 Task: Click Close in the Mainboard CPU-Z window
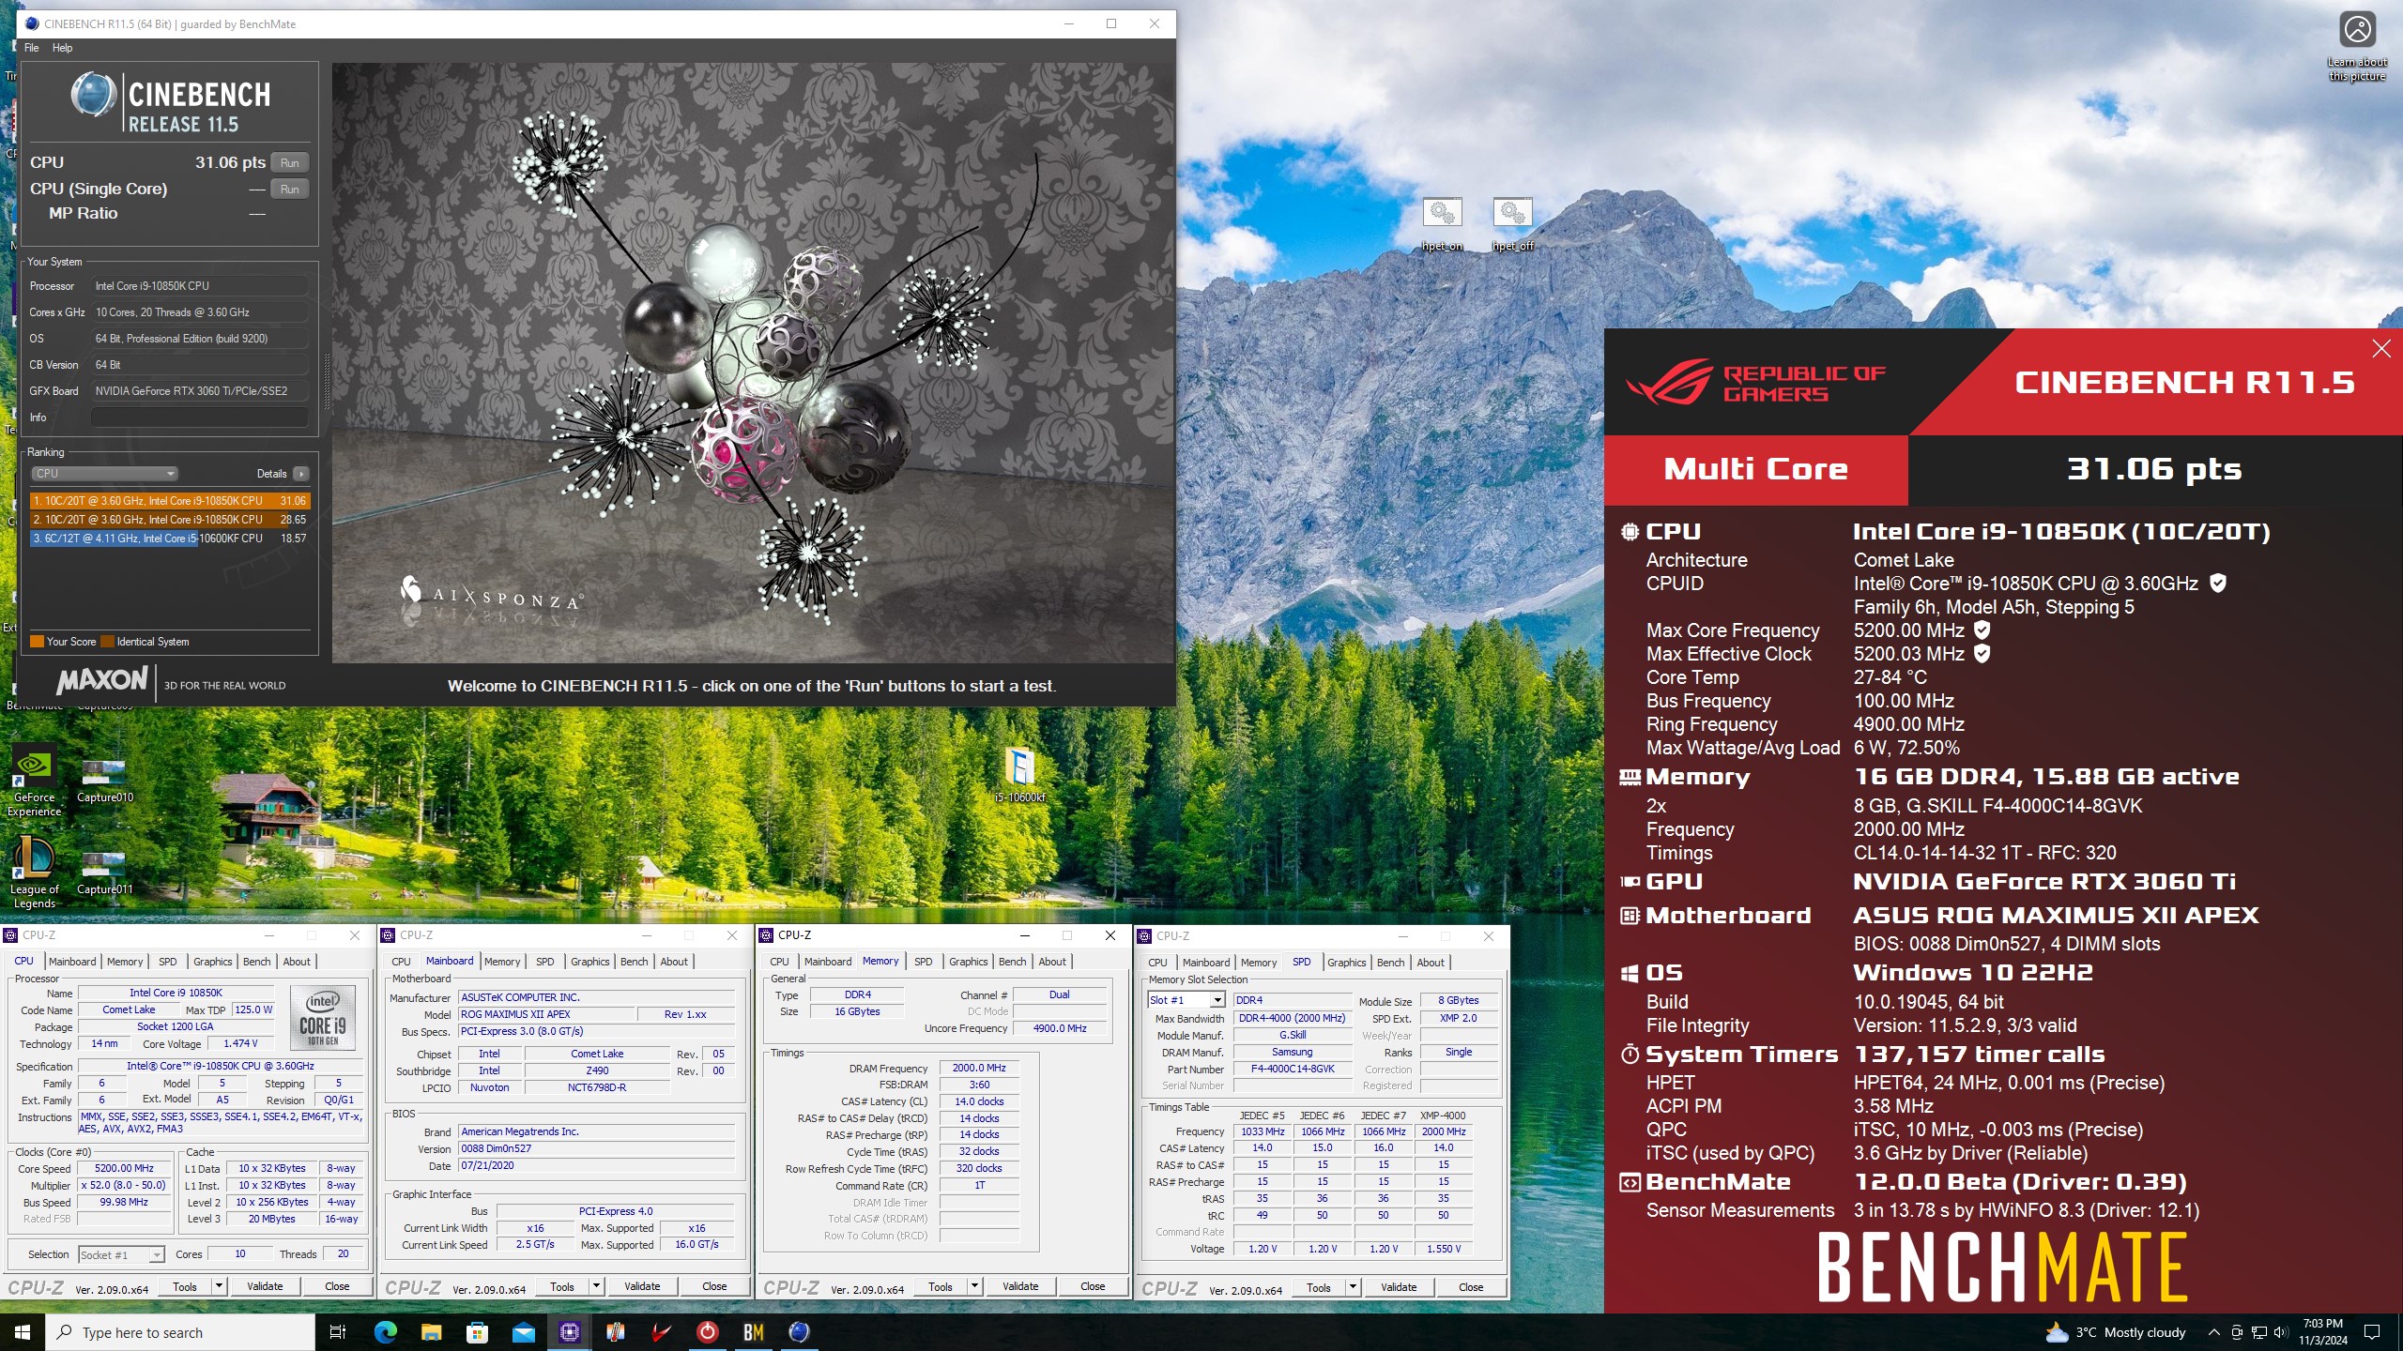(714, 1286)
